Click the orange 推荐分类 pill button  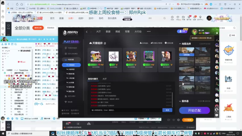(38, 28)
